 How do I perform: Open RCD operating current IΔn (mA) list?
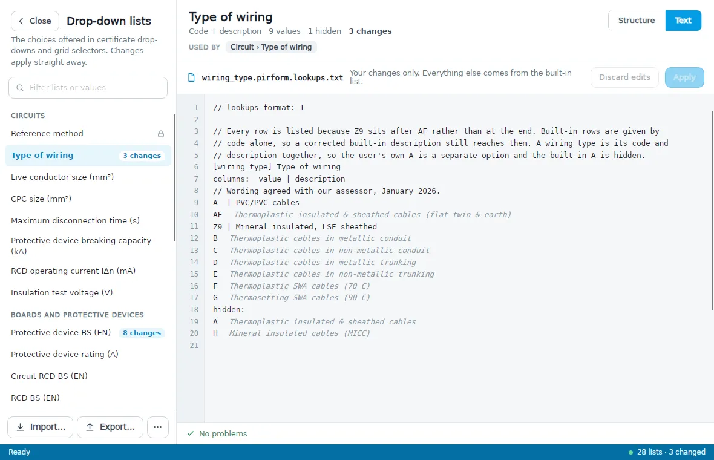[x=88, y=271]
